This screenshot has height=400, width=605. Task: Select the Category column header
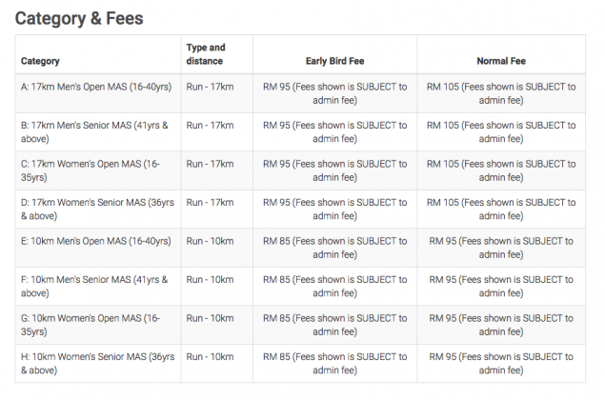click(x=40, y=61)
